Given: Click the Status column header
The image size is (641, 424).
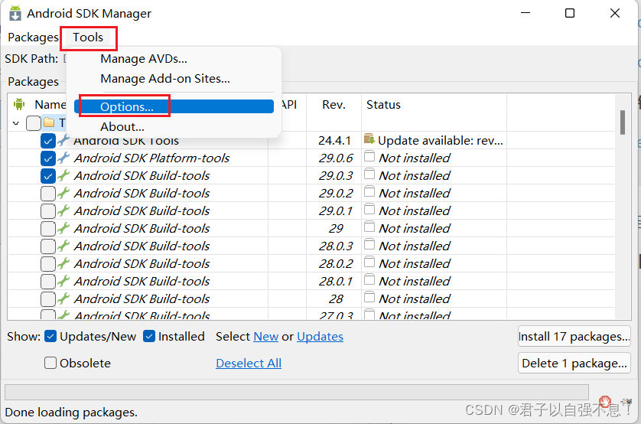Looking at the screenshot, I should (x=383, y=105).
